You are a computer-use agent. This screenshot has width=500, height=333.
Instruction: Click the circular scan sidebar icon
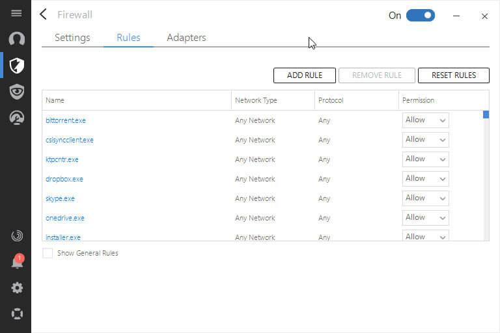tap(17, 236)
